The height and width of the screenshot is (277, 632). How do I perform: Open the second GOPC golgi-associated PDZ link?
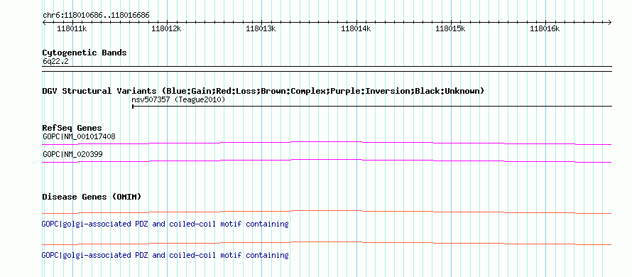165,255
